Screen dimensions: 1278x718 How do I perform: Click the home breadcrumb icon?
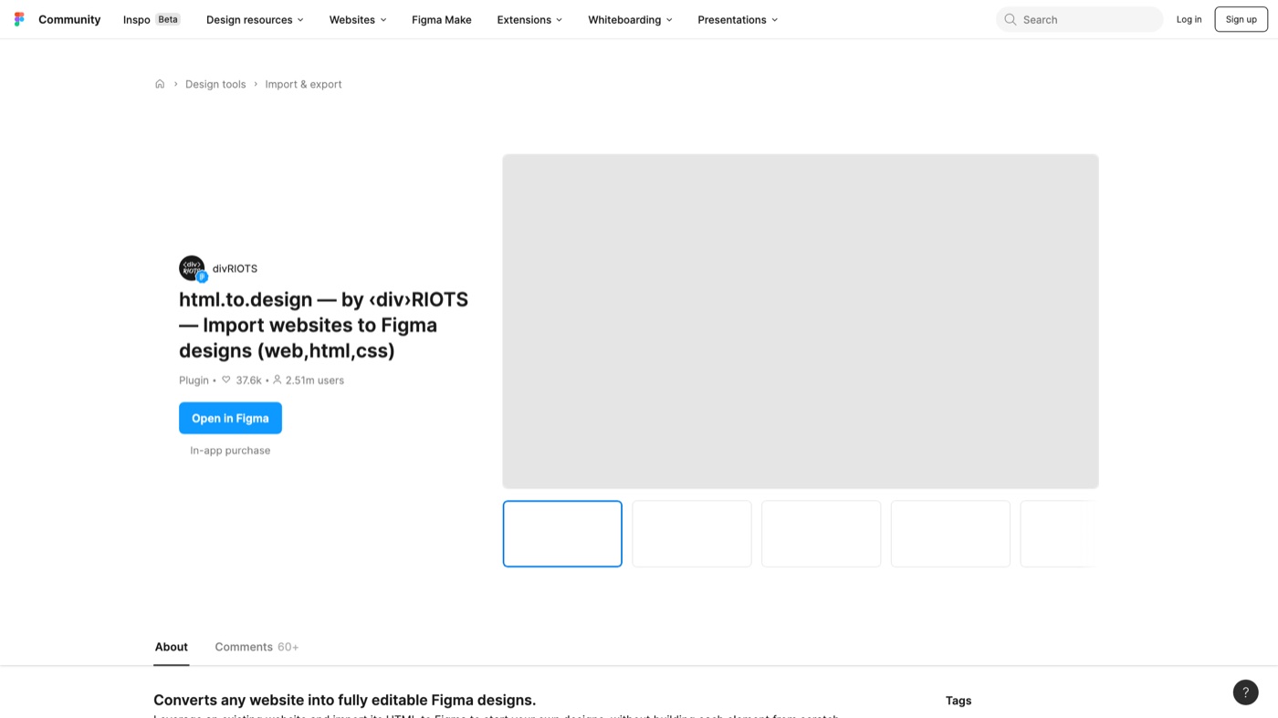point(160,84)
